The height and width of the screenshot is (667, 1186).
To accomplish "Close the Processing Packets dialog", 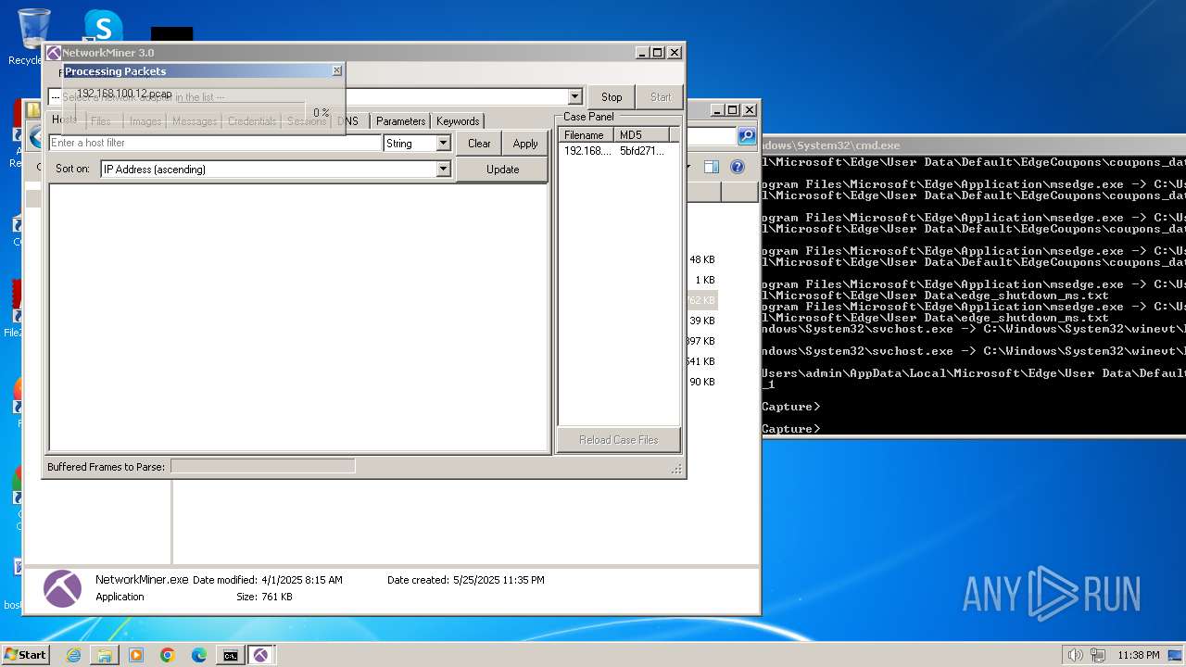I will pyautogui.click(x=336, y=70).
